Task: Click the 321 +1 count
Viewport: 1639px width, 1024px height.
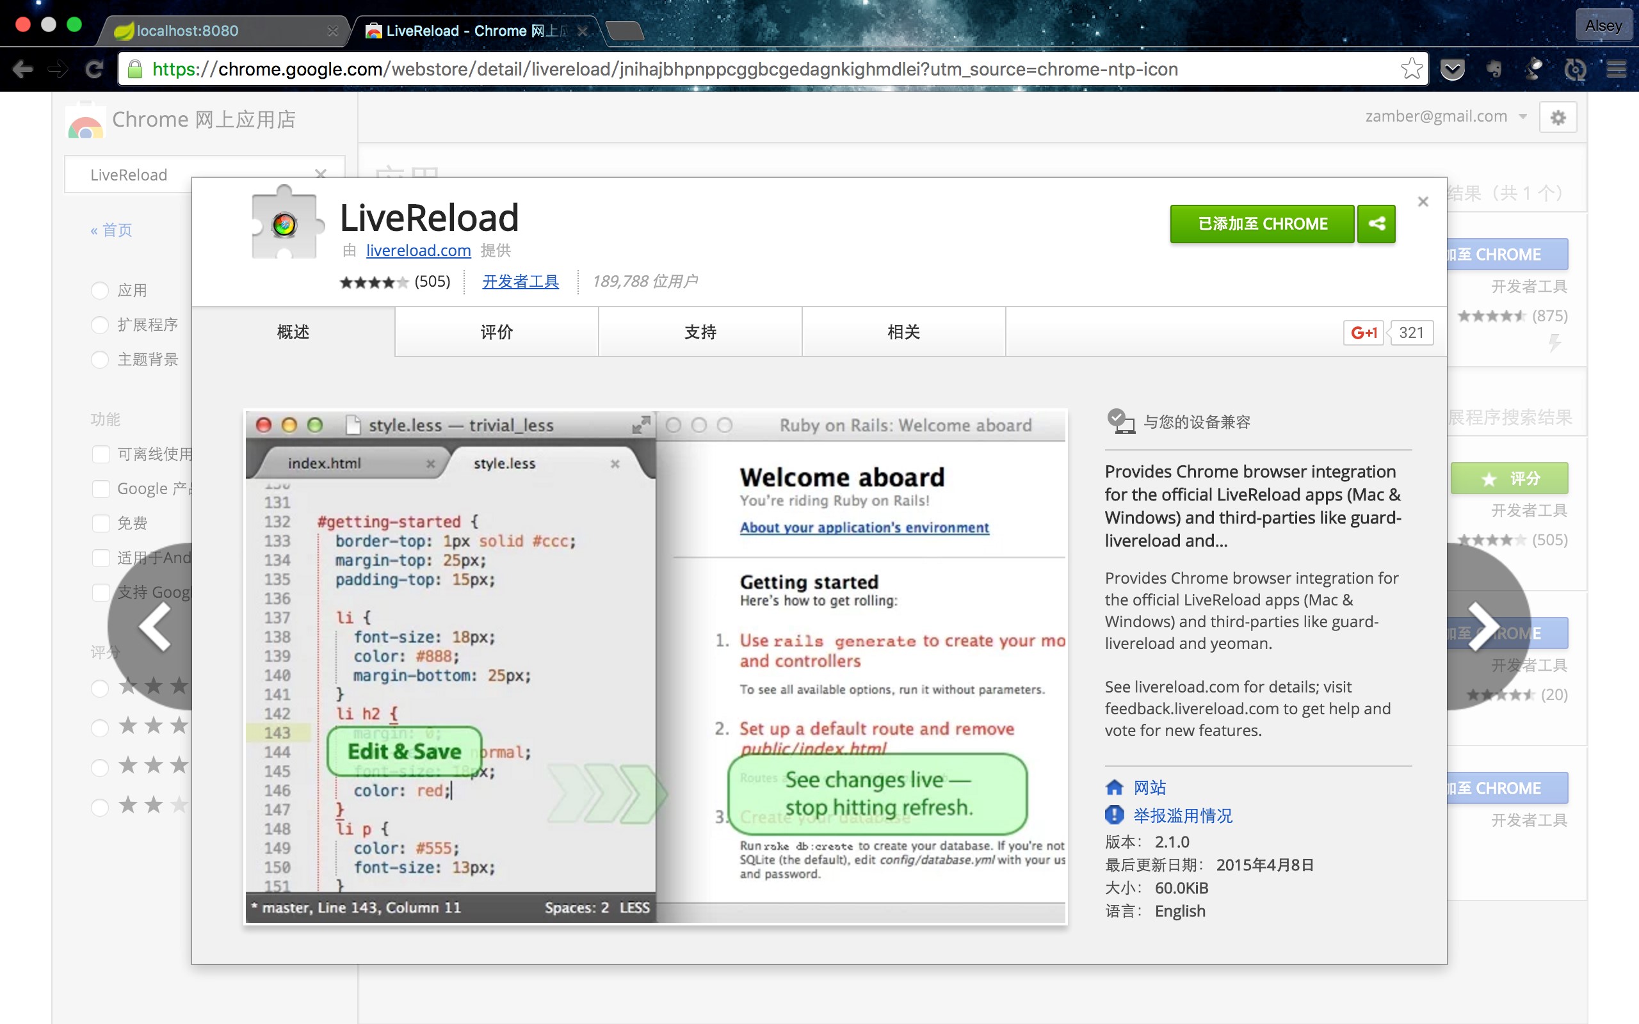Action: 1412,333
